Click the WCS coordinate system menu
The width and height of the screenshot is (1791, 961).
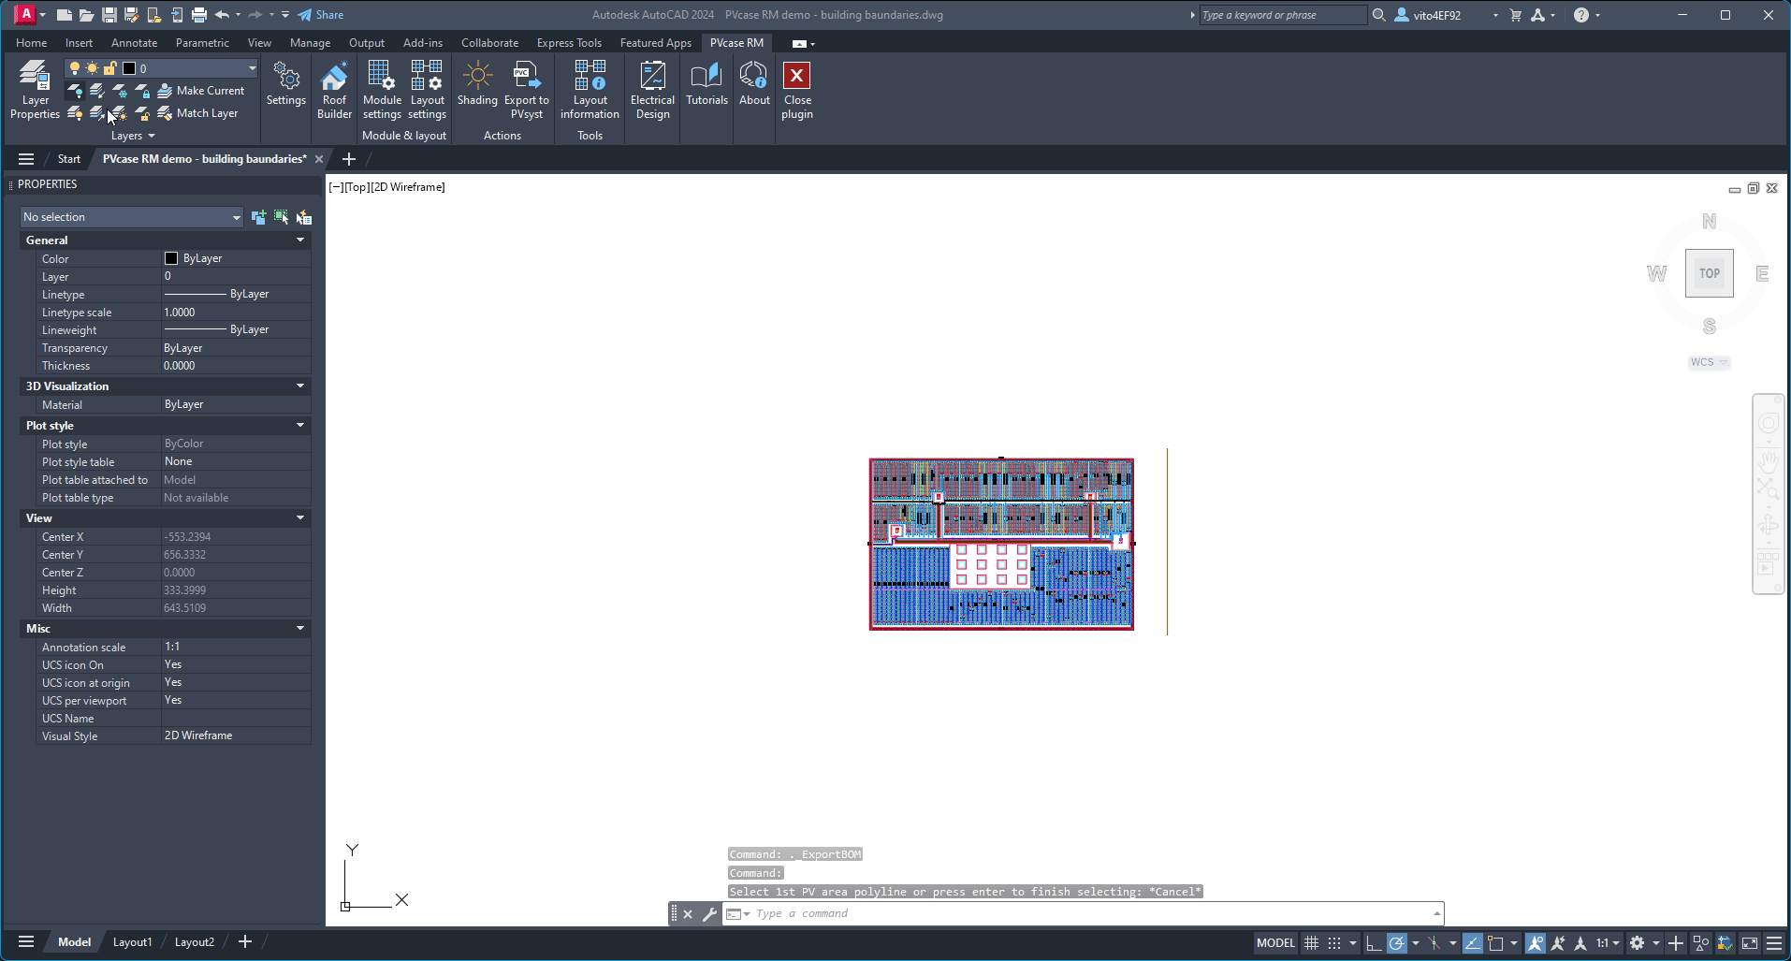(x=1709, y=362)
